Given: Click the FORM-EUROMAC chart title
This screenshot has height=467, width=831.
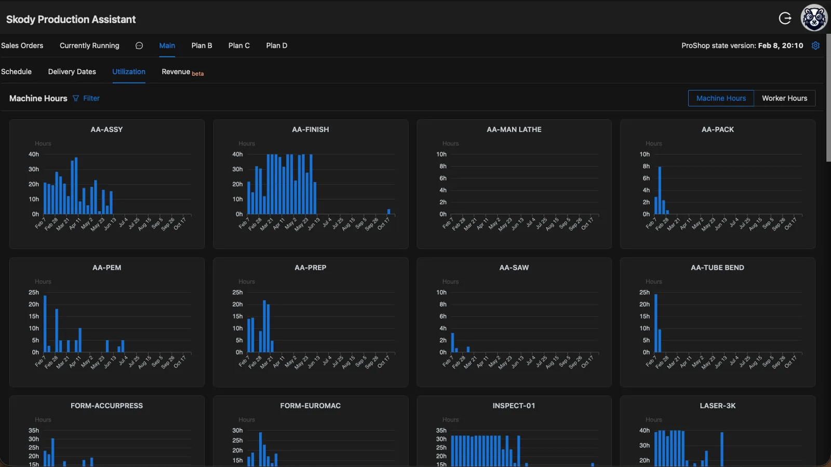Looking at the screenshot, I should (x=310, y=405).
